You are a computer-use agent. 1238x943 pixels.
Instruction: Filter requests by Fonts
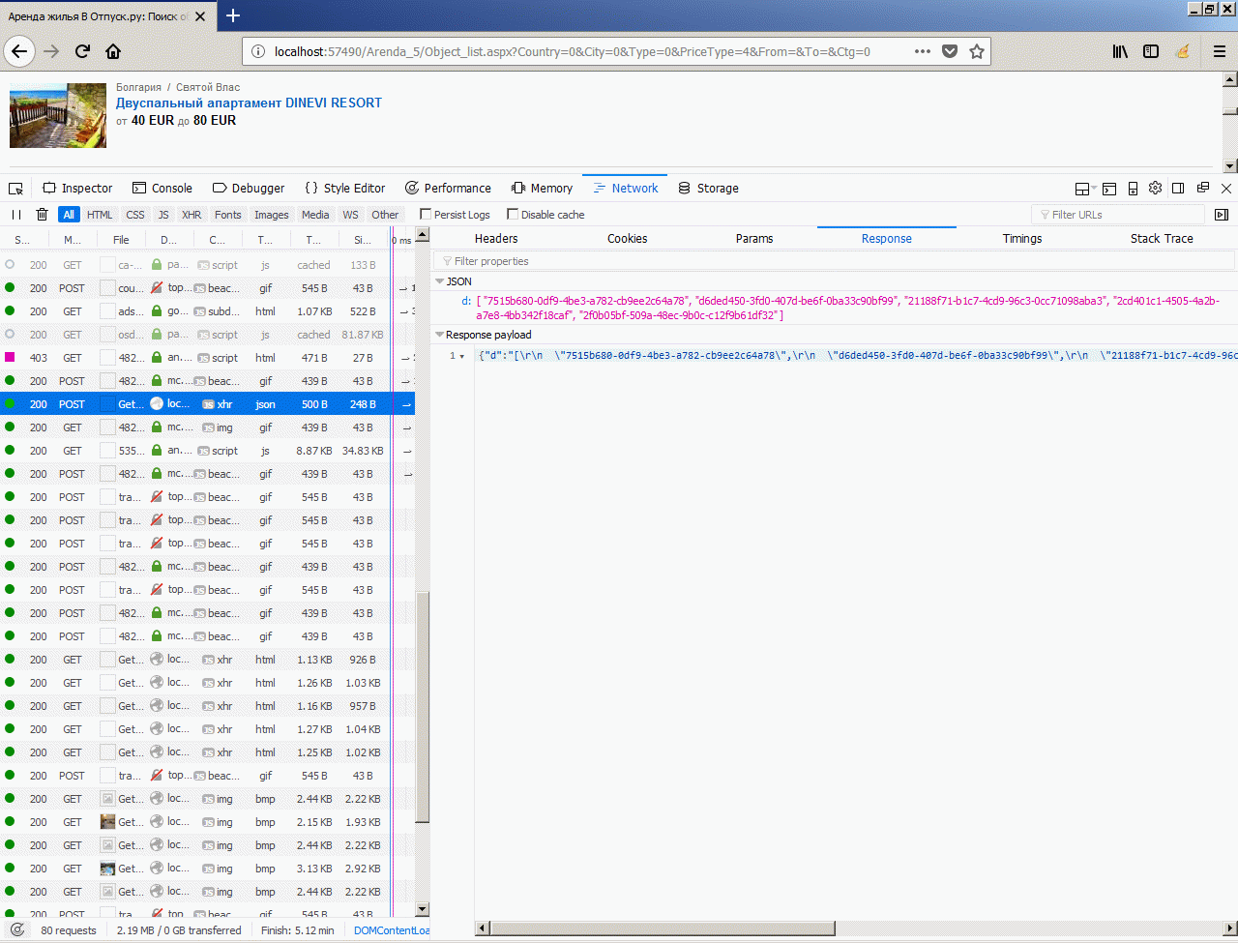[x=228, y=215]
